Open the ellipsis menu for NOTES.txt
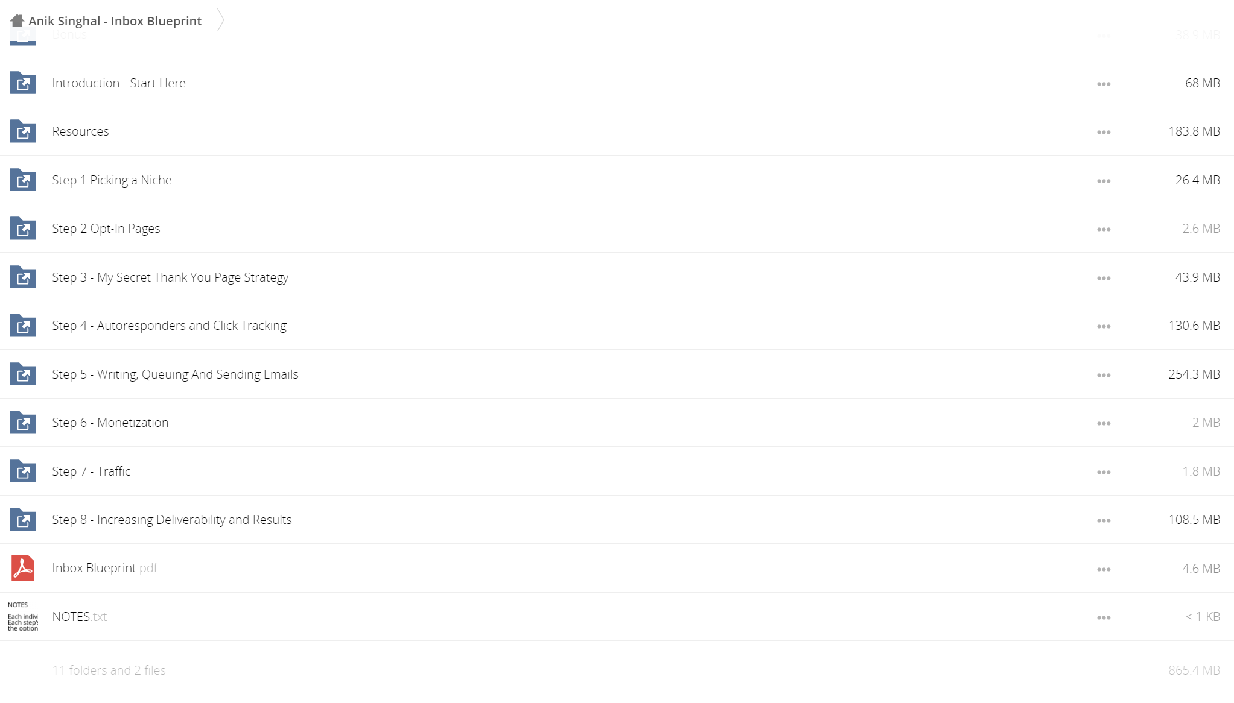The height and width of the screenshot is (703, 1234). [1104, 617]
